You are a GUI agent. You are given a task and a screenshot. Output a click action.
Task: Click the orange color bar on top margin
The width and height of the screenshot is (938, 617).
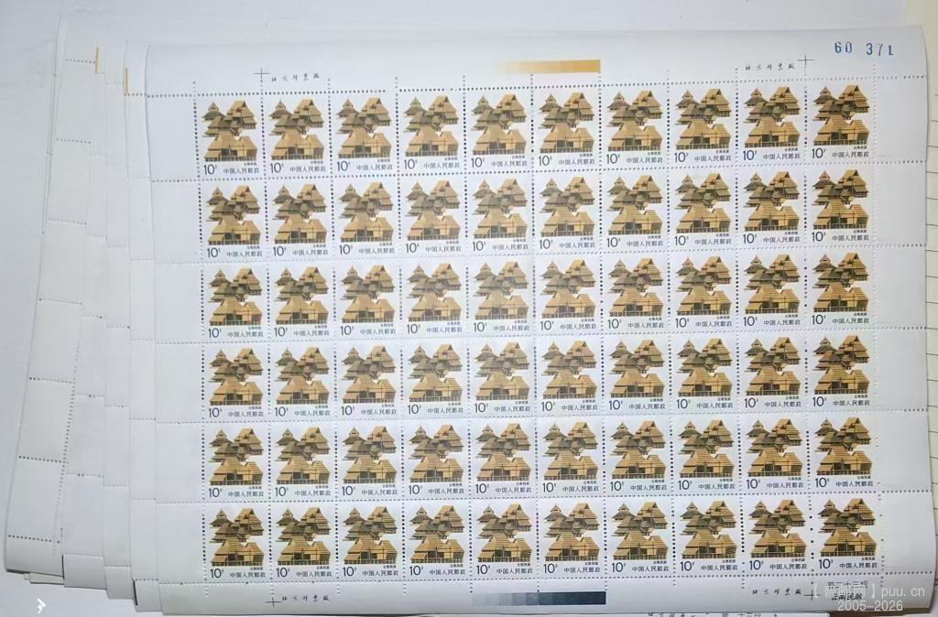[548, 67]
